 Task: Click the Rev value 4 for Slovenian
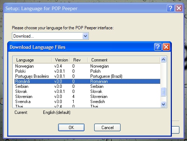click(x=73, y=97)
